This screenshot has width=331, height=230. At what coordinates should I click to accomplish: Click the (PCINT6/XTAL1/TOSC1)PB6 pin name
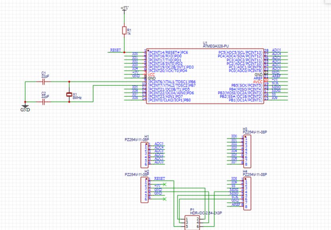tap(172, 82)
